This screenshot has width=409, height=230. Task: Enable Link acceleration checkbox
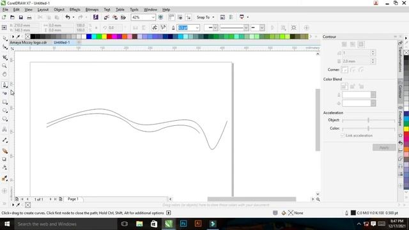coord(343,135)
